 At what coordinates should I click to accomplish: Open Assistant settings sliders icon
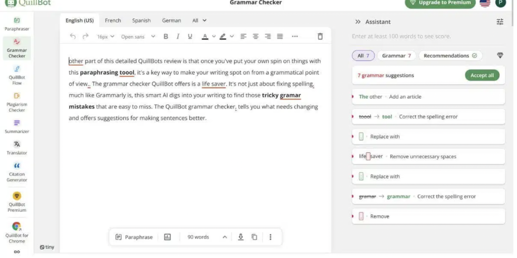click(x=500, y=22)
